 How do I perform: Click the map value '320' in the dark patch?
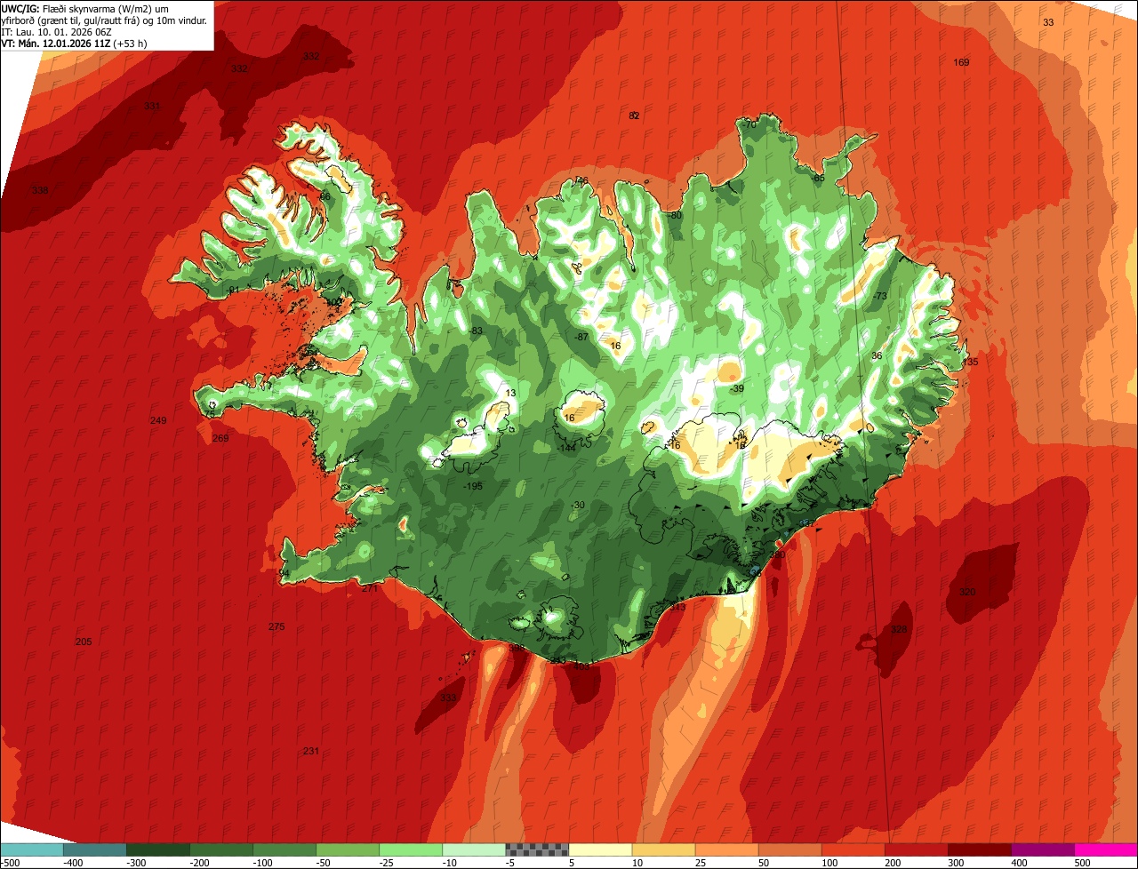click(x=967, y=593)
